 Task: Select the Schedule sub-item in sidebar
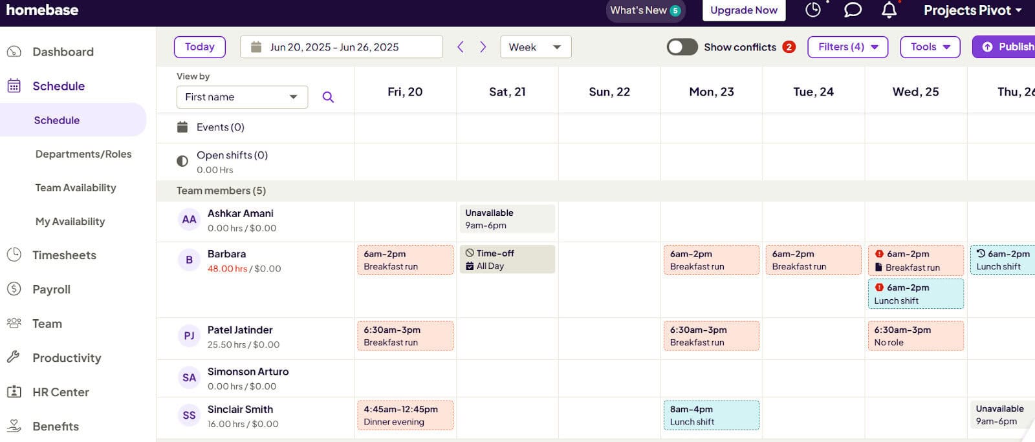(73, 120)
